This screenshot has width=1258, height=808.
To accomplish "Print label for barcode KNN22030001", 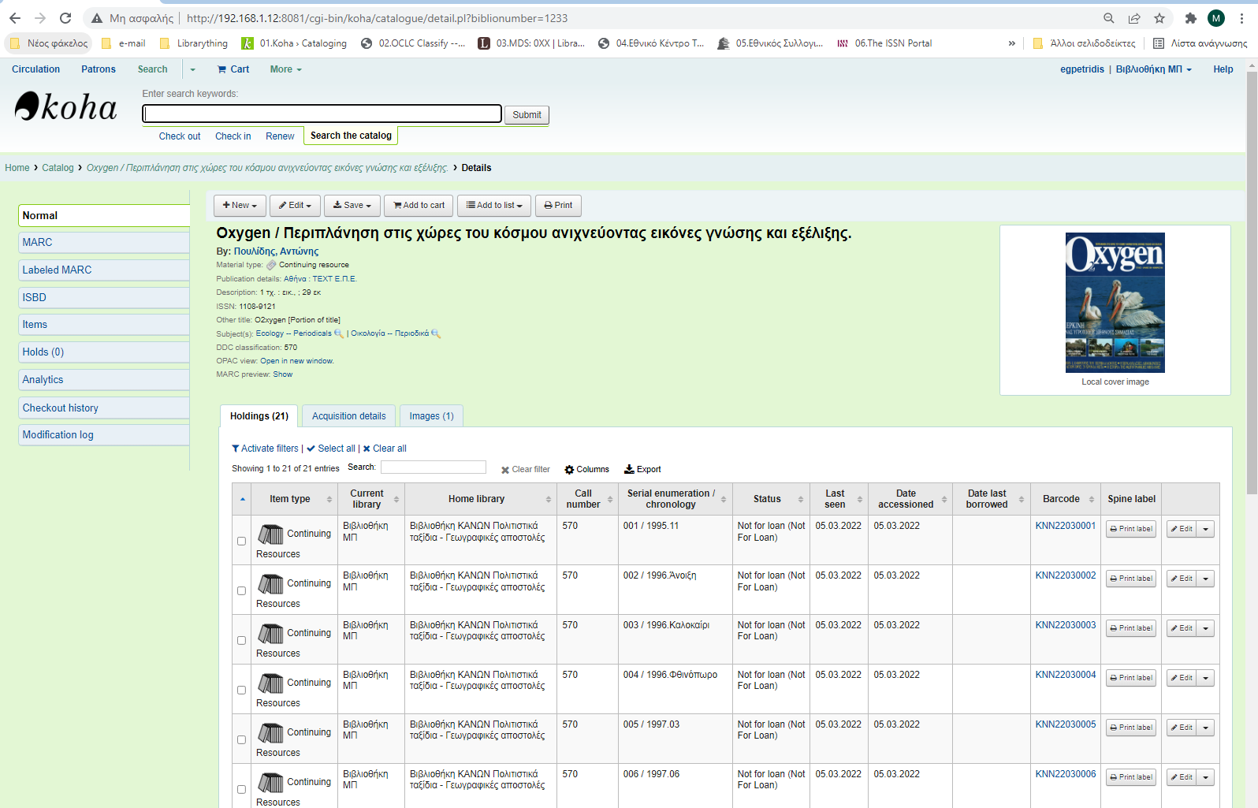I will (1130, 529).
